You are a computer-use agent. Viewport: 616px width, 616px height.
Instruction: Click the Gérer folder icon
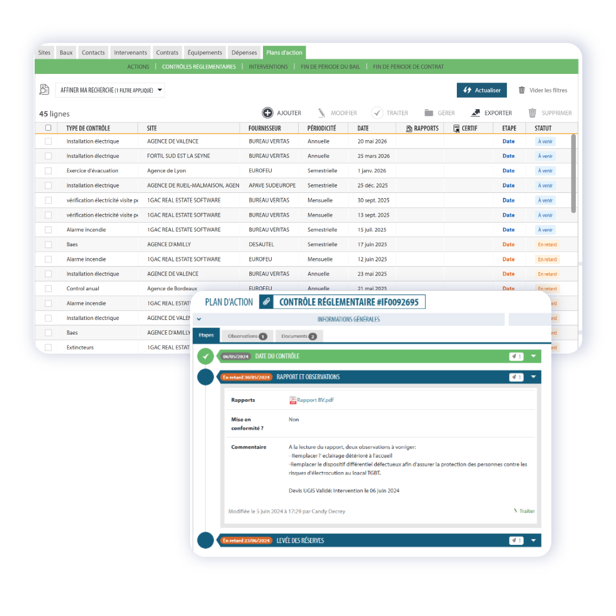click(x=429, y=113)
